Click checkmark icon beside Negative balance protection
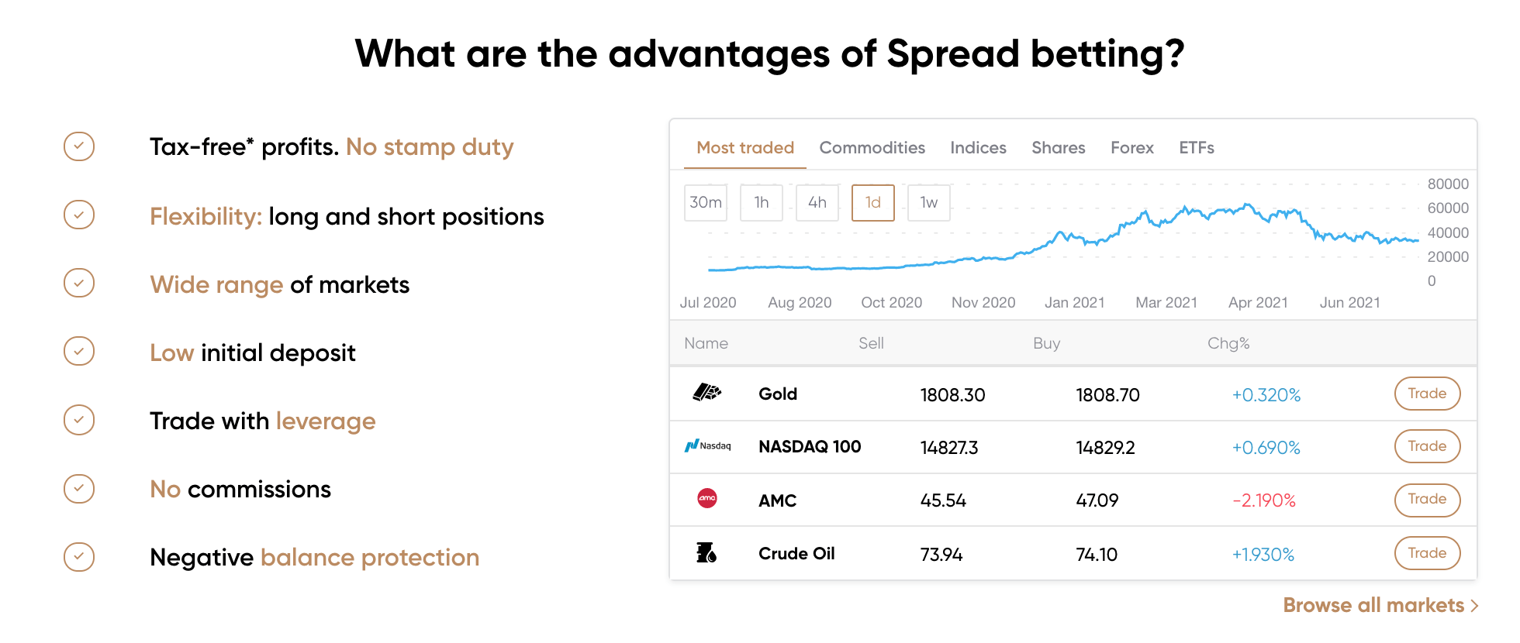 [x=79, y=557]
